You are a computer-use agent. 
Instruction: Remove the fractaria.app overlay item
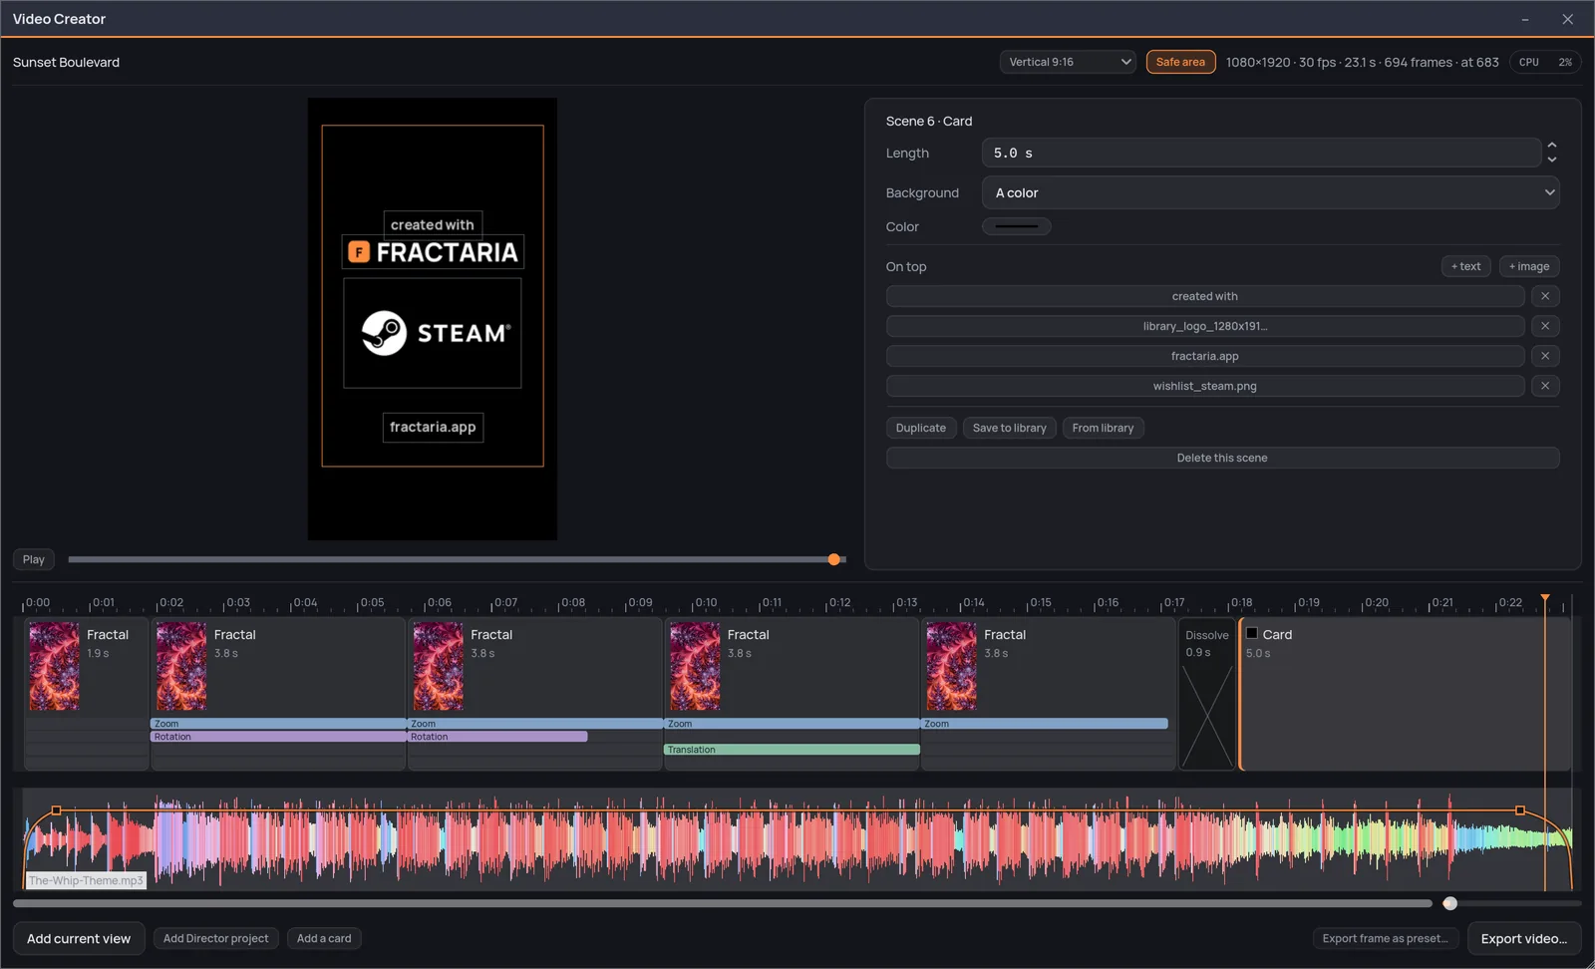[x=1545, y=356]
